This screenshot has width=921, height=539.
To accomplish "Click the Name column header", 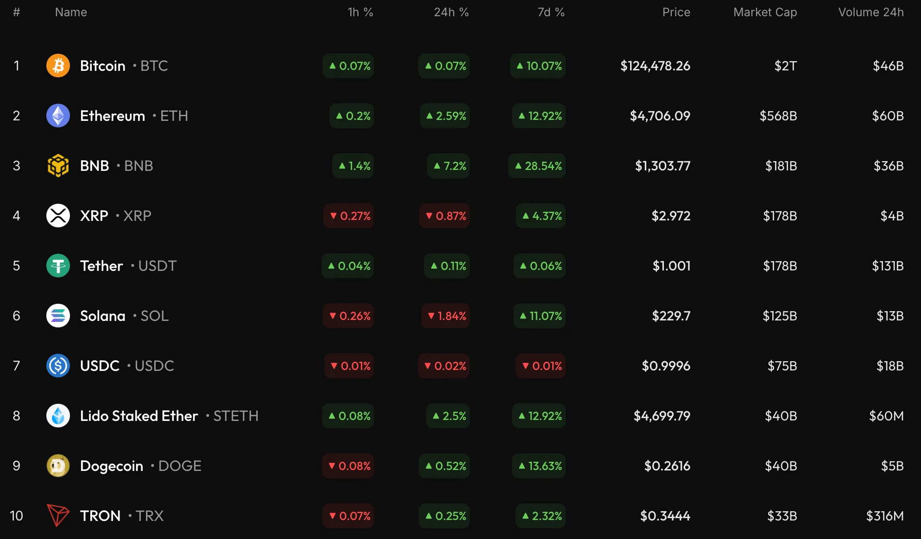I will [71, 13].
